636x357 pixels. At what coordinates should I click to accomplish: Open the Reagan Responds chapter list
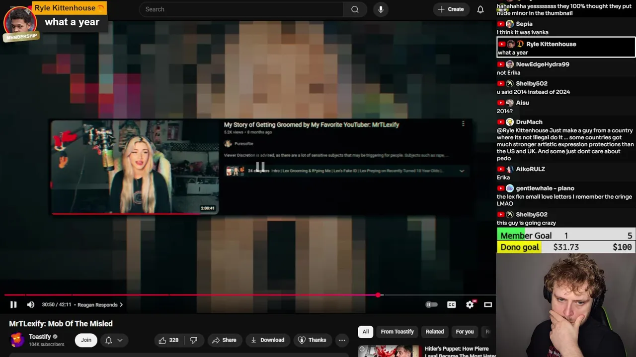(100, 304)
